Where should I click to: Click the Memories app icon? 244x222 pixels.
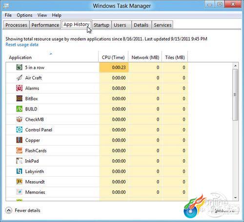[x=20, y=192]
